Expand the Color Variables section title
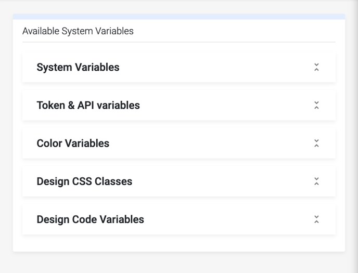This screenshot has height=273, width=358. coord(73,143)
